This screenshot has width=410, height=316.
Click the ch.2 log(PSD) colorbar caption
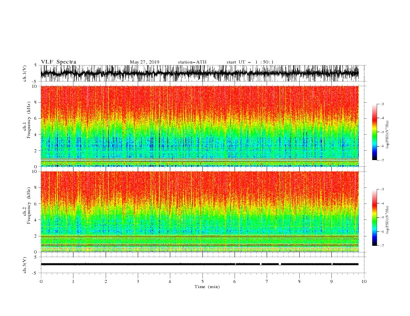388,219
